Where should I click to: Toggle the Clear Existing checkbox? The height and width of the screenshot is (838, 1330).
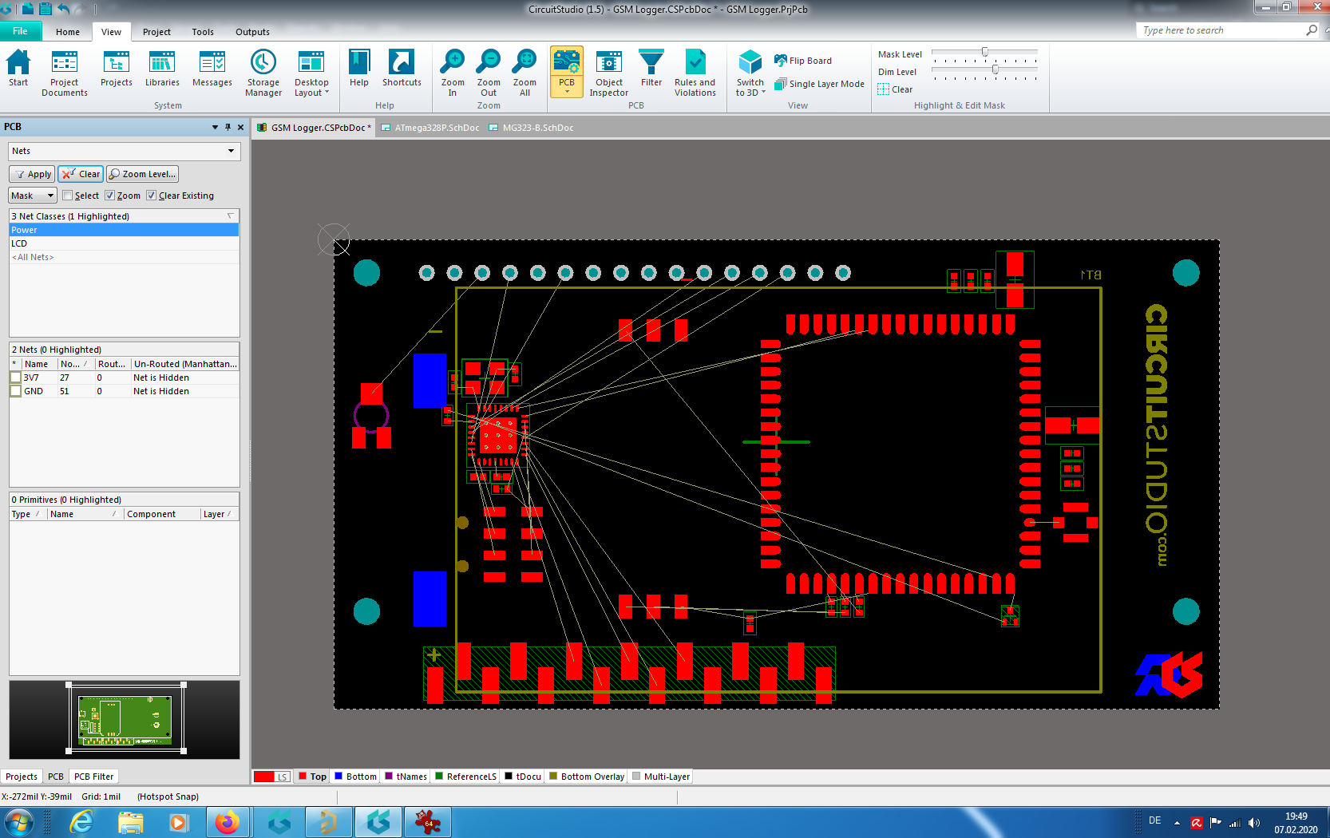(152, 196)
